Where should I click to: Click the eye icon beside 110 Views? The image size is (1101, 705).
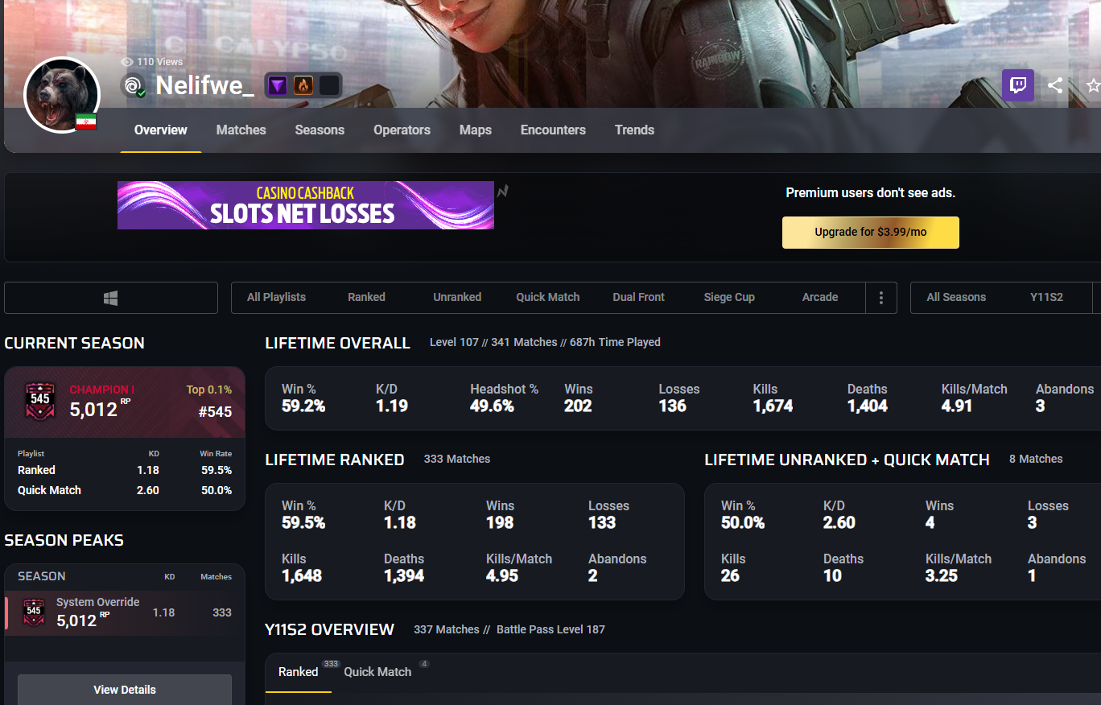[x=126, y=62]
